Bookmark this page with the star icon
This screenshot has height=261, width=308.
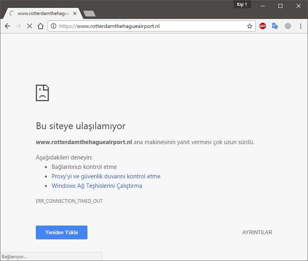(249, 26)
